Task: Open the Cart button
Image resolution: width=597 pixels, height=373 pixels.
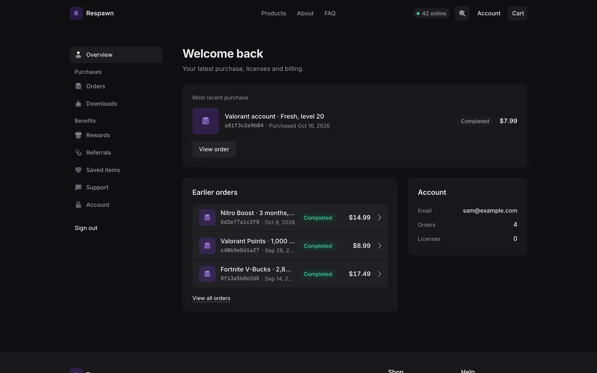Action: click(518, 13)
